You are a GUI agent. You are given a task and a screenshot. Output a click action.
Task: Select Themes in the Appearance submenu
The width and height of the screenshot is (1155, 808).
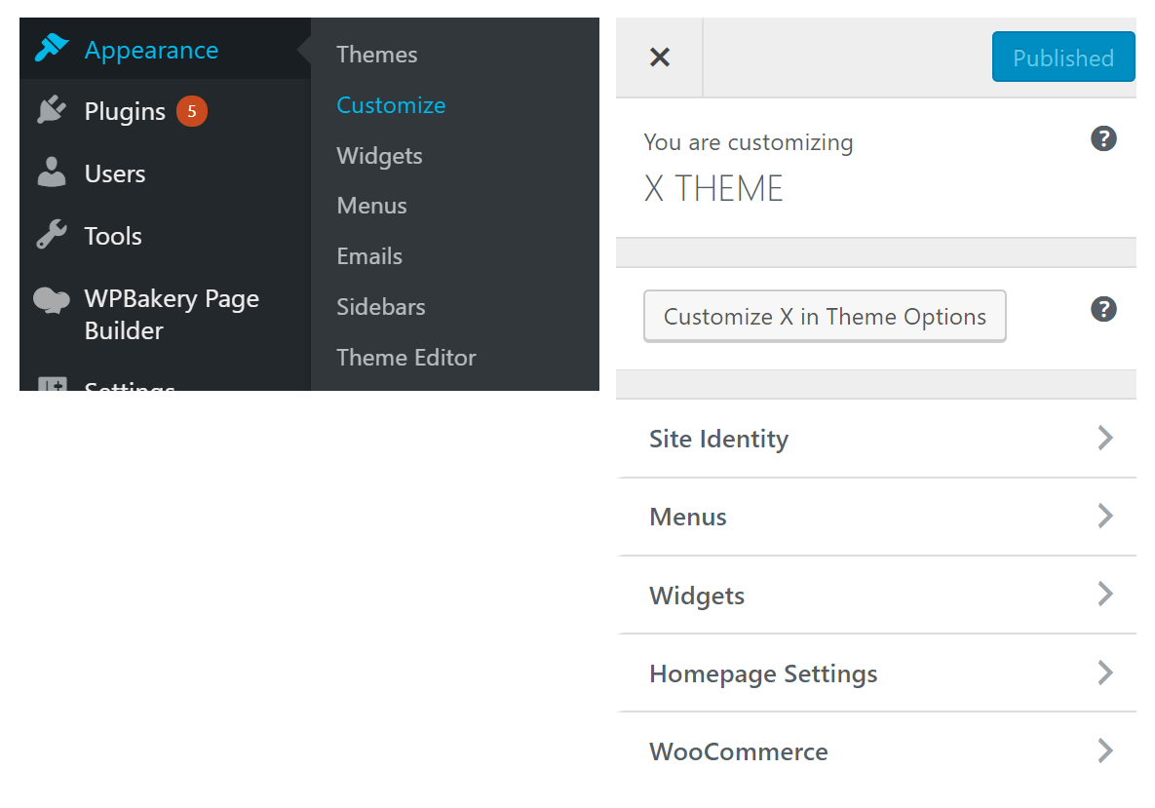click(376, 55)
